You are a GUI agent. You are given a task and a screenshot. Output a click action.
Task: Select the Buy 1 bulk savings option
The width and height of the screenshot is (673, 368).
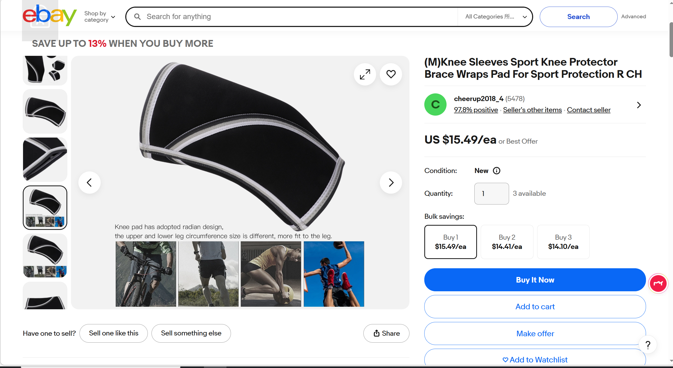pos(450,242)
